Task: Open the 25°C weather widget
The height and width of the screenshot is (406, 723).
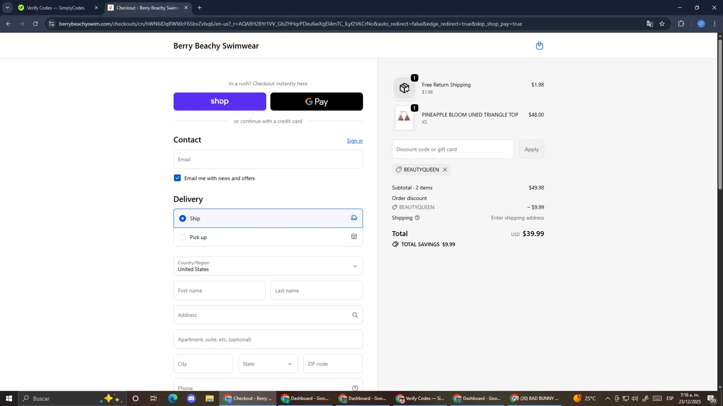Action: pos(585,398)
